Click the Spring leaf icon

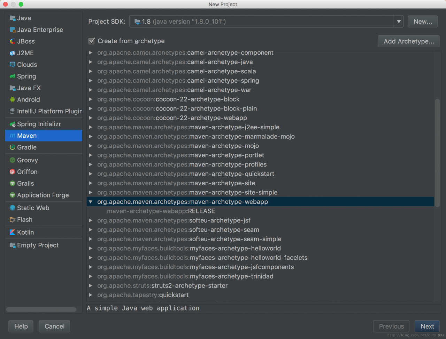[13, 76]
